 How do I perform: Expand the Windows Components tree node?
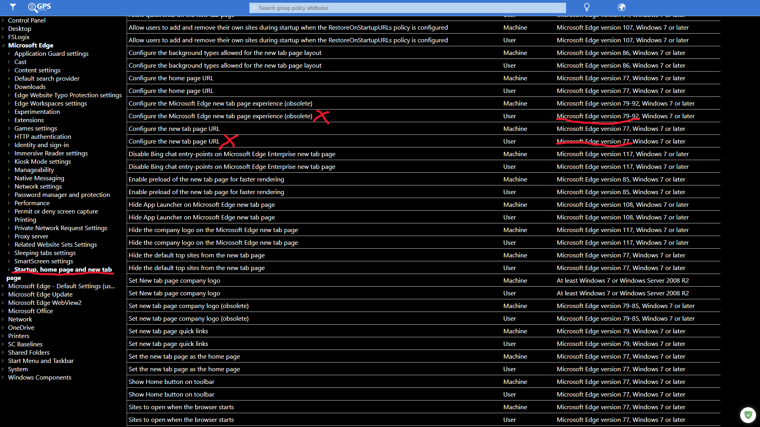3,378
